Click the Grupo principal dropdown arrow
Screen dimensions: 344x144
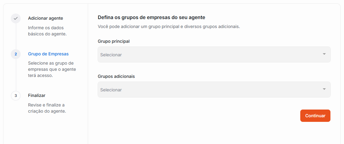coord(324,54)
